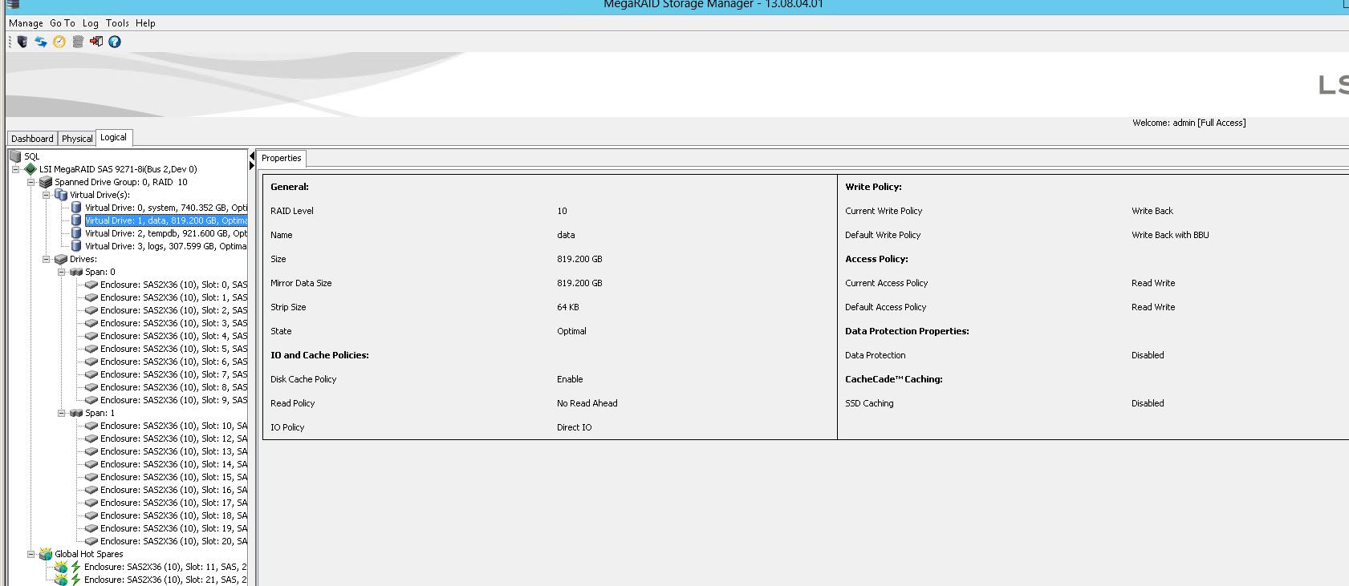Click the SQL server icon in the tree

[15, 156]
